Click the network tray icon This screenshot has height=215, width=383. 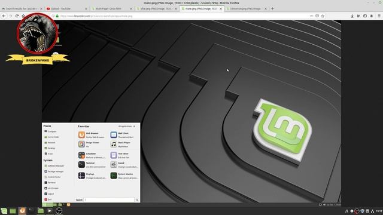coord(372,211)
